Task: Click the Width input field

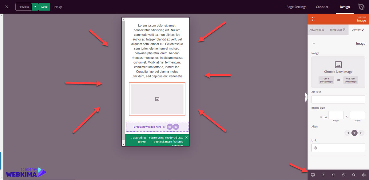Action: [x=358, y=115]
